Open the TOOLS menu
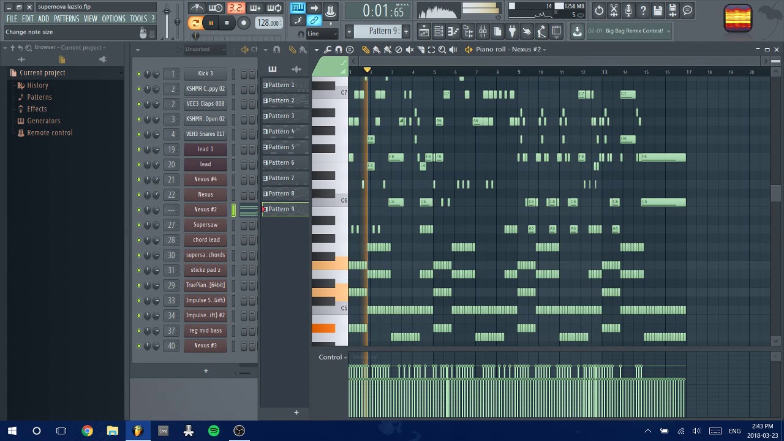This screenshot has width=784, height=441. 138,19
